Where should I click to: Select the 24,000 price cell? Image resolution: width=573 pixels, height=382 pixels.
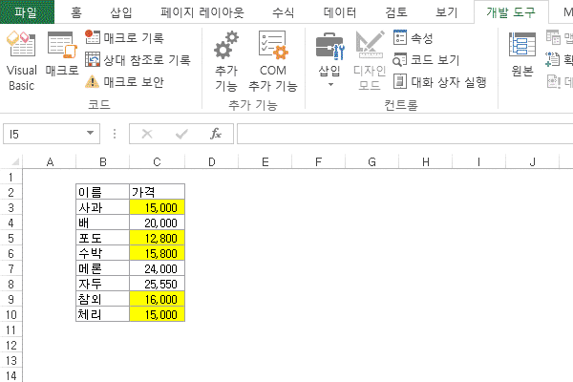tap(158, 268)
